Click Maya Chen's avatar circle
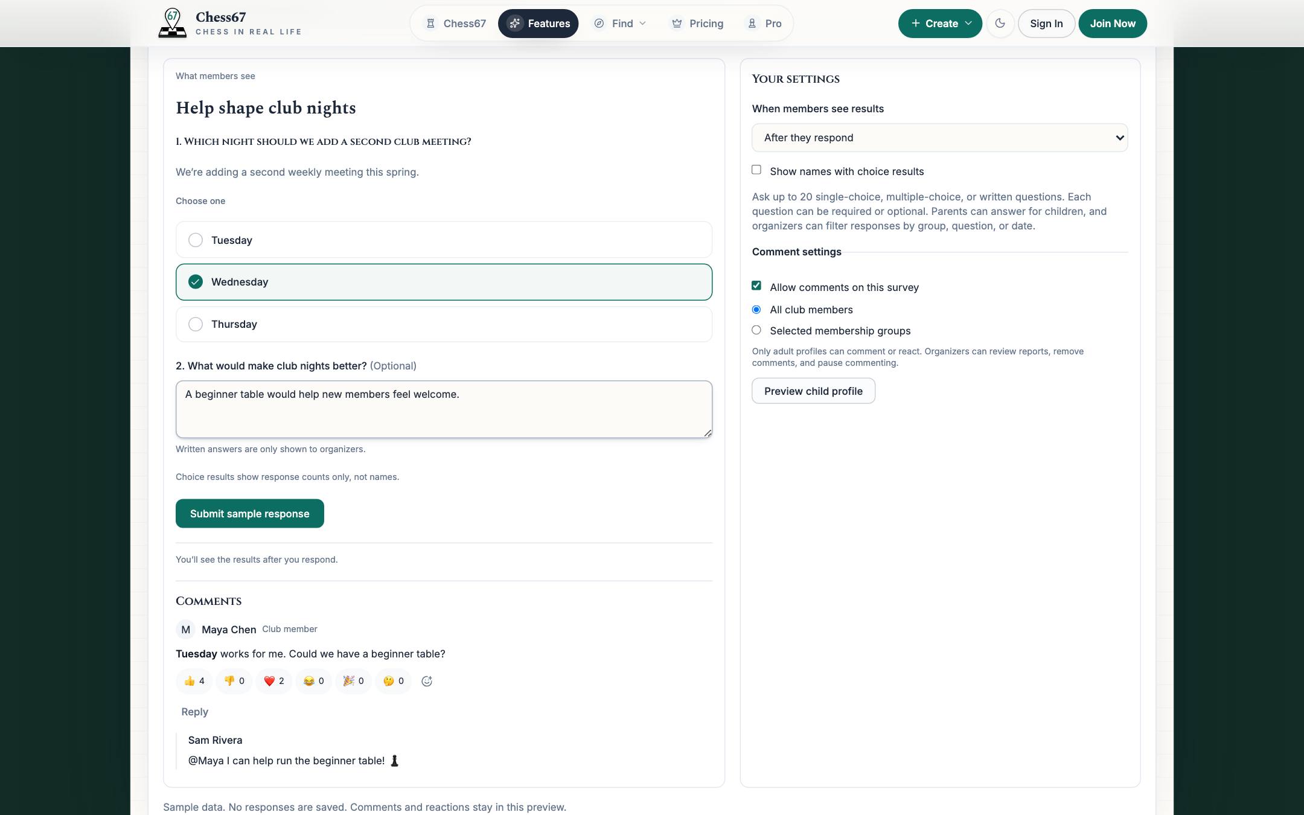Viewport: 1304px width, 815px height. (185, 630)
